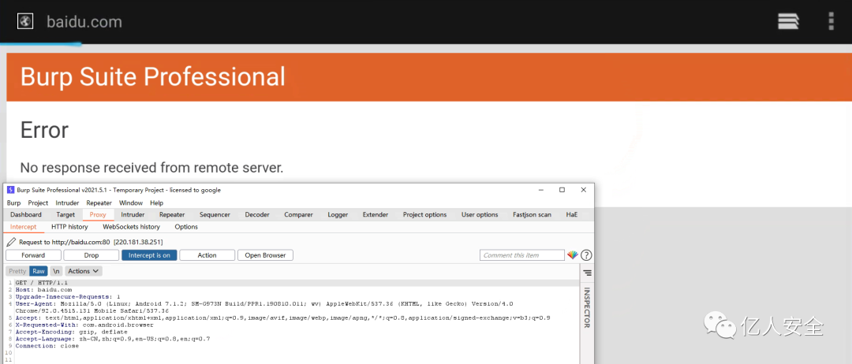The height and width of the screenshot is (364, 852).
Task: Open the Window menu
Action: coord(130,203)
